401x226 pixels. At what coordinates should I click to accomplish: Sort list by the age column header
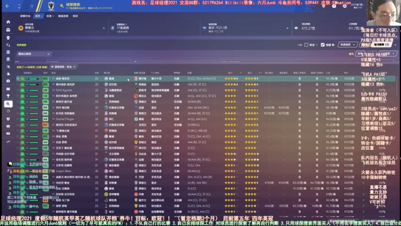coord(97,73)
